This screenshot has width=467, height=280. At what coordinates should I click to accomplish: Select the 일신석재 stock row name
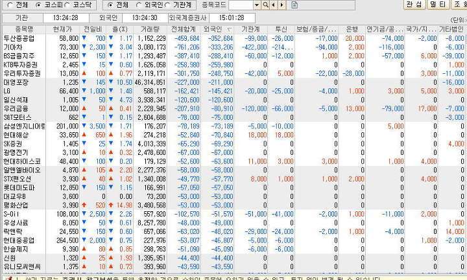click(16, 100)
